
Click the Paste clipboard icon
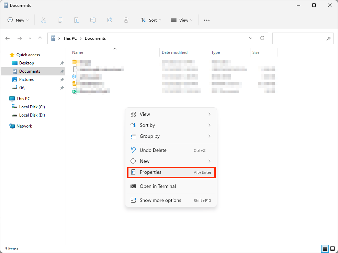pos(77,20)
